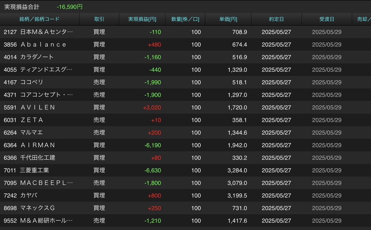Click 売埋 in the マルマエ row
Image resolution: width=371 pixels, height=230 pixels.
coord(99,132)
